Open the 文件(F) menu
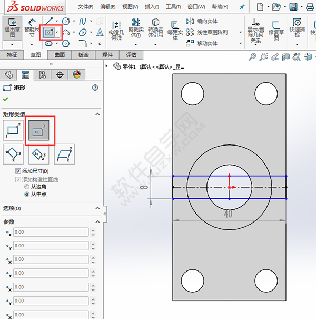Viewport: 316px width, 319px height. tap(85, 7)
